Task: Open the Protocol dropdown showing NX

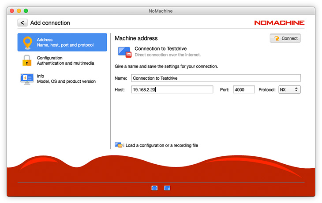Action: 289,89
